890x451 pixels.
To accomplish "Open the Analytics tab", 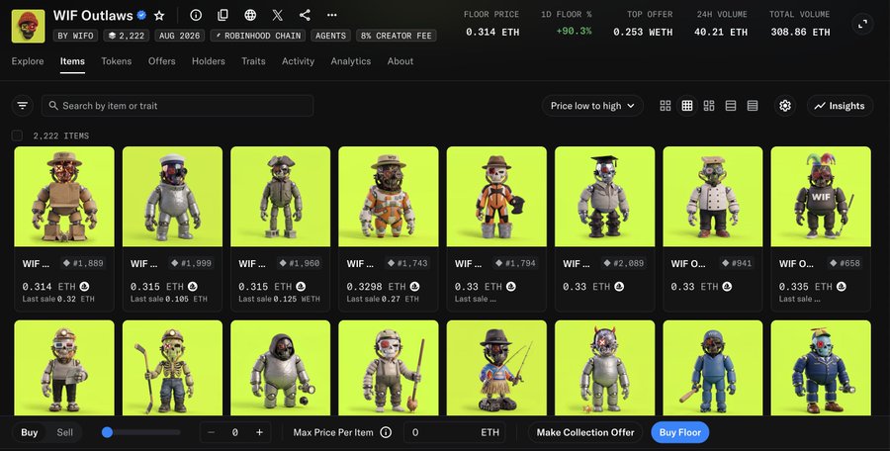I will pos(351,61).
